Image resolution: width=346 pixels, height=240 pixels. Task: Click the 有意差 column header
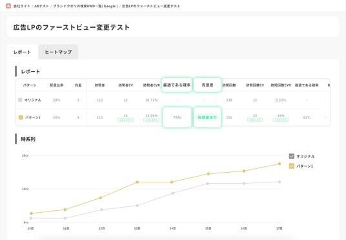[207, 85]
